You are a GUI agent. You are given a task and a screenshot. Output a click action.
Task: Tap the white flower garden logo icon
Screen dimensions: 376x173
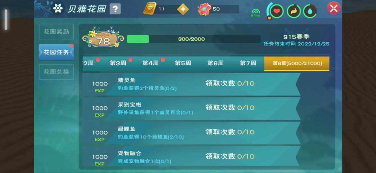(58, 8)
